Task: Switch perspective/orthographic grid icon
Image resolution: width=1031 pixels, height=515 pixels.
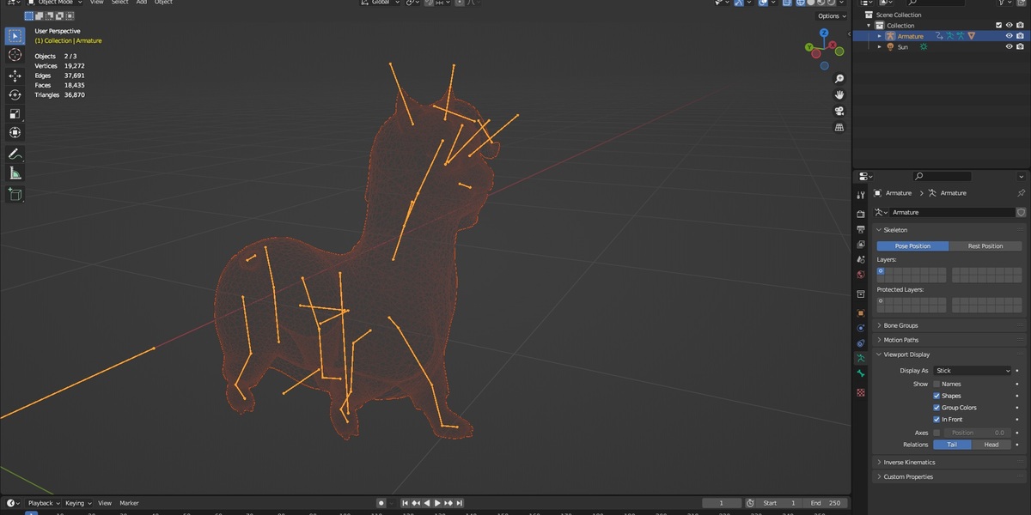Action: coord(839,127)
